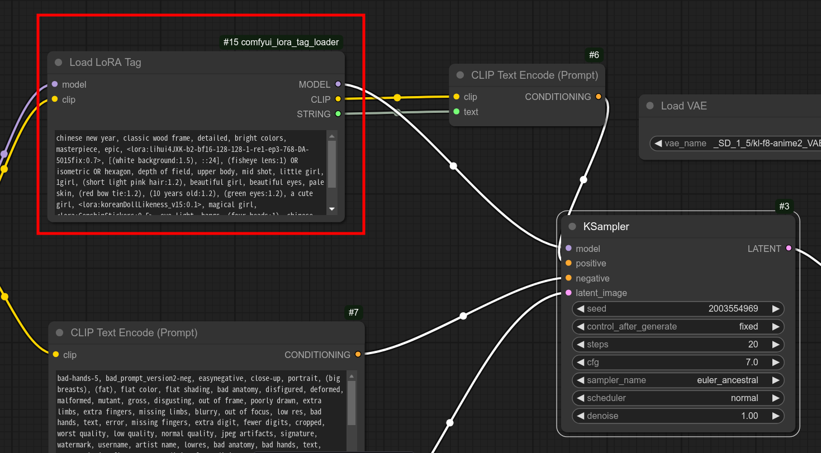Click the seed value 2003554969
This screenshot has height=453, width=821.
point(733,309)
